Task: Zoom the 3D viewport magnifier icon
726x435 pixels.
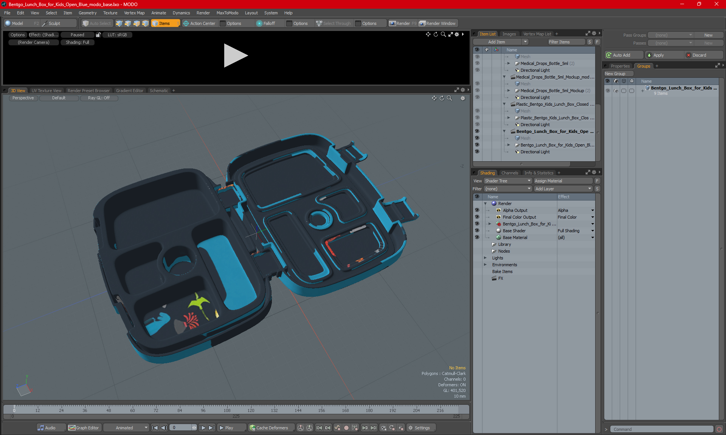Action: click(x=450, y=98)
